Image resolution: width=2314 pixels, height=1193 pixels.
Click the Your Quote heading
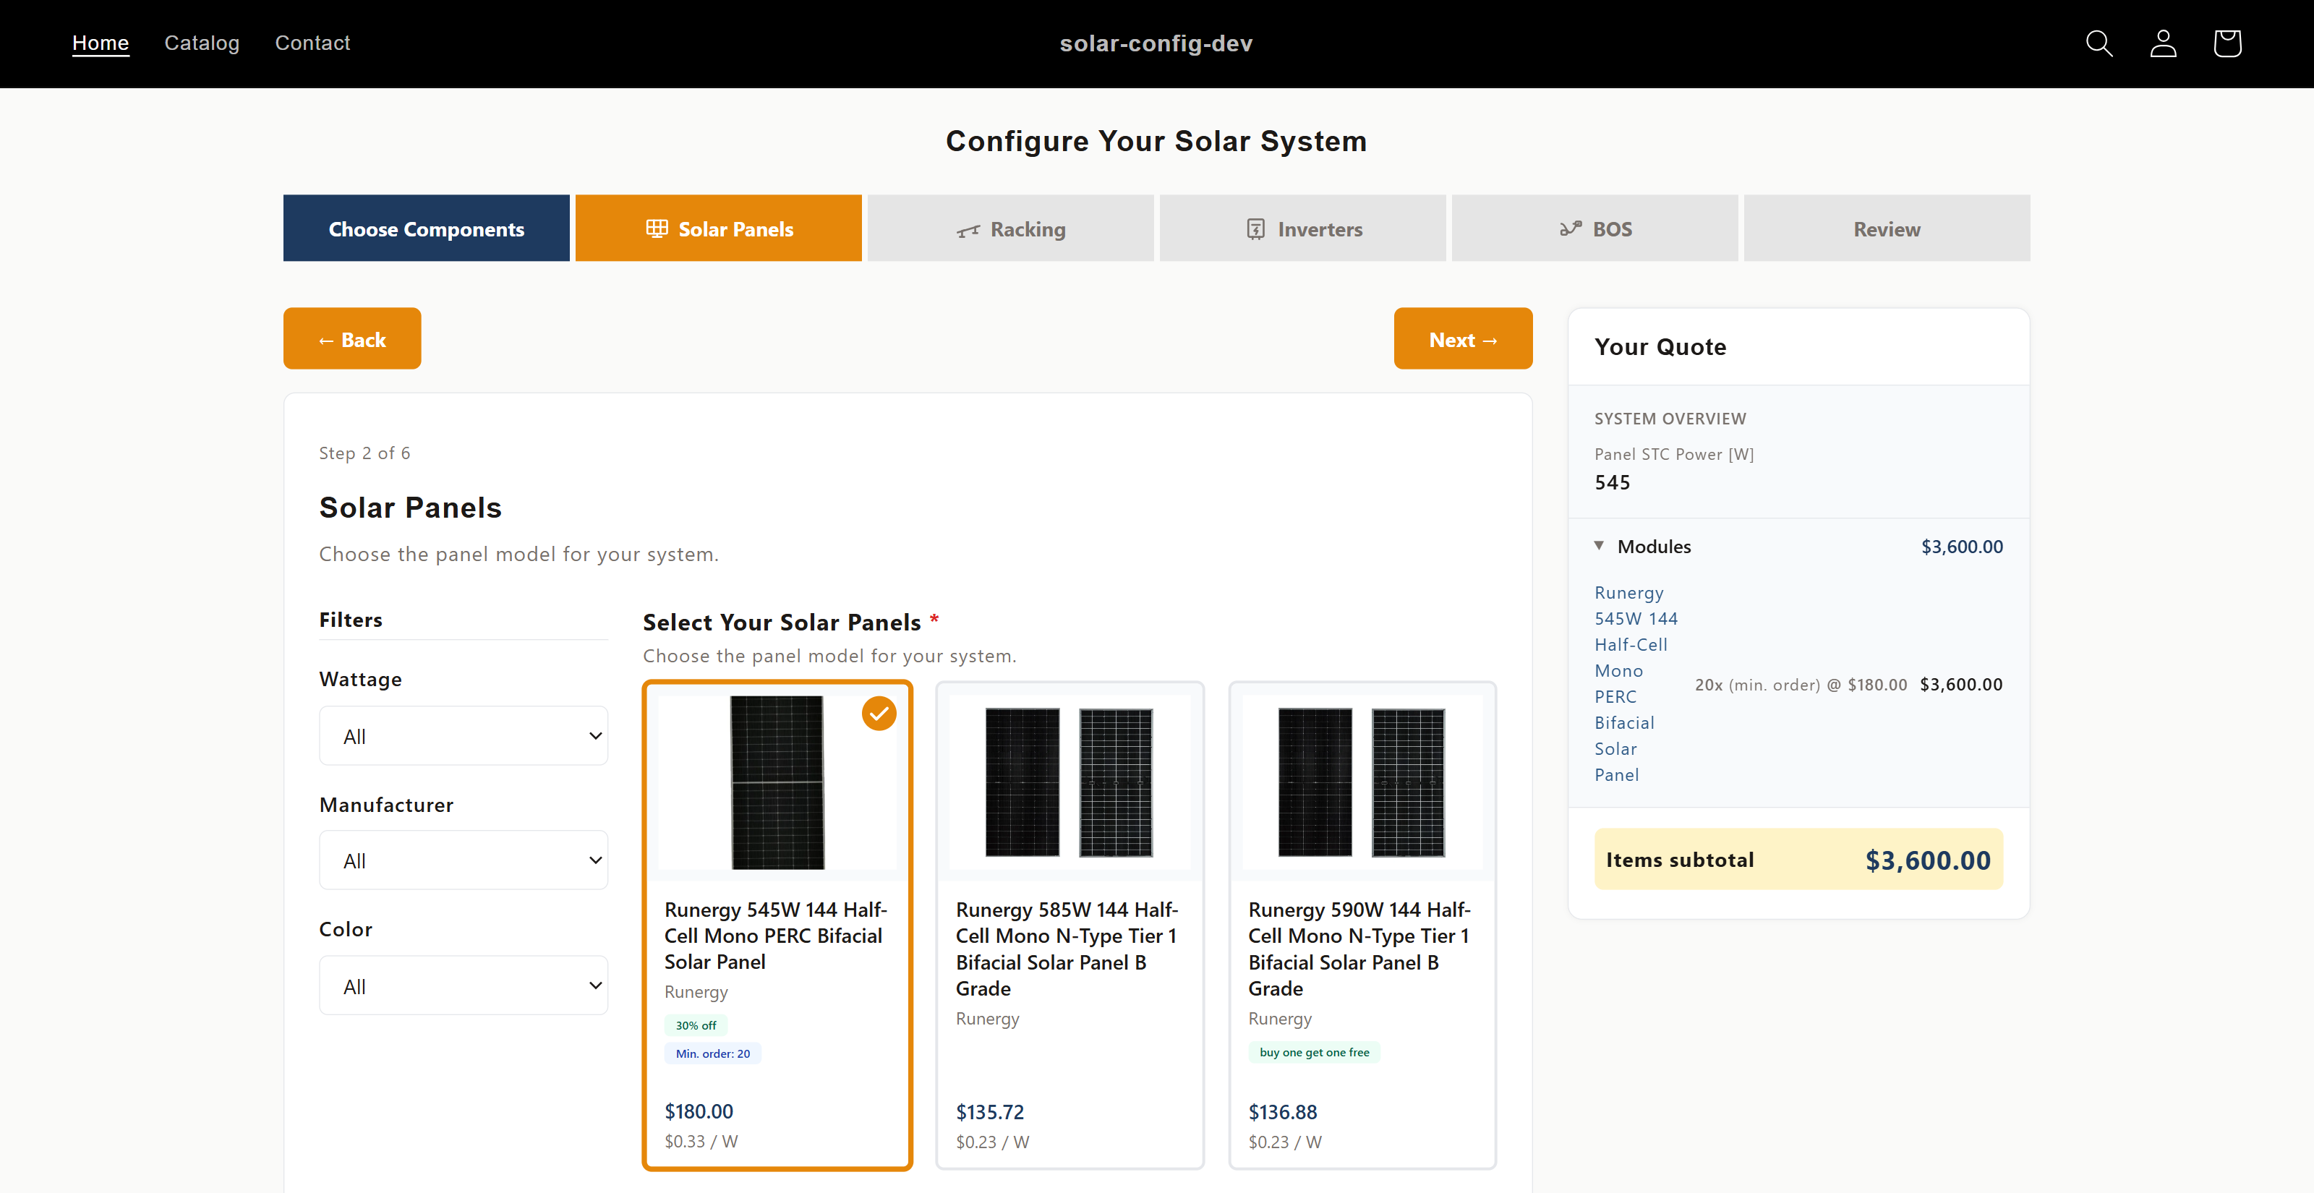[1660, 347]
